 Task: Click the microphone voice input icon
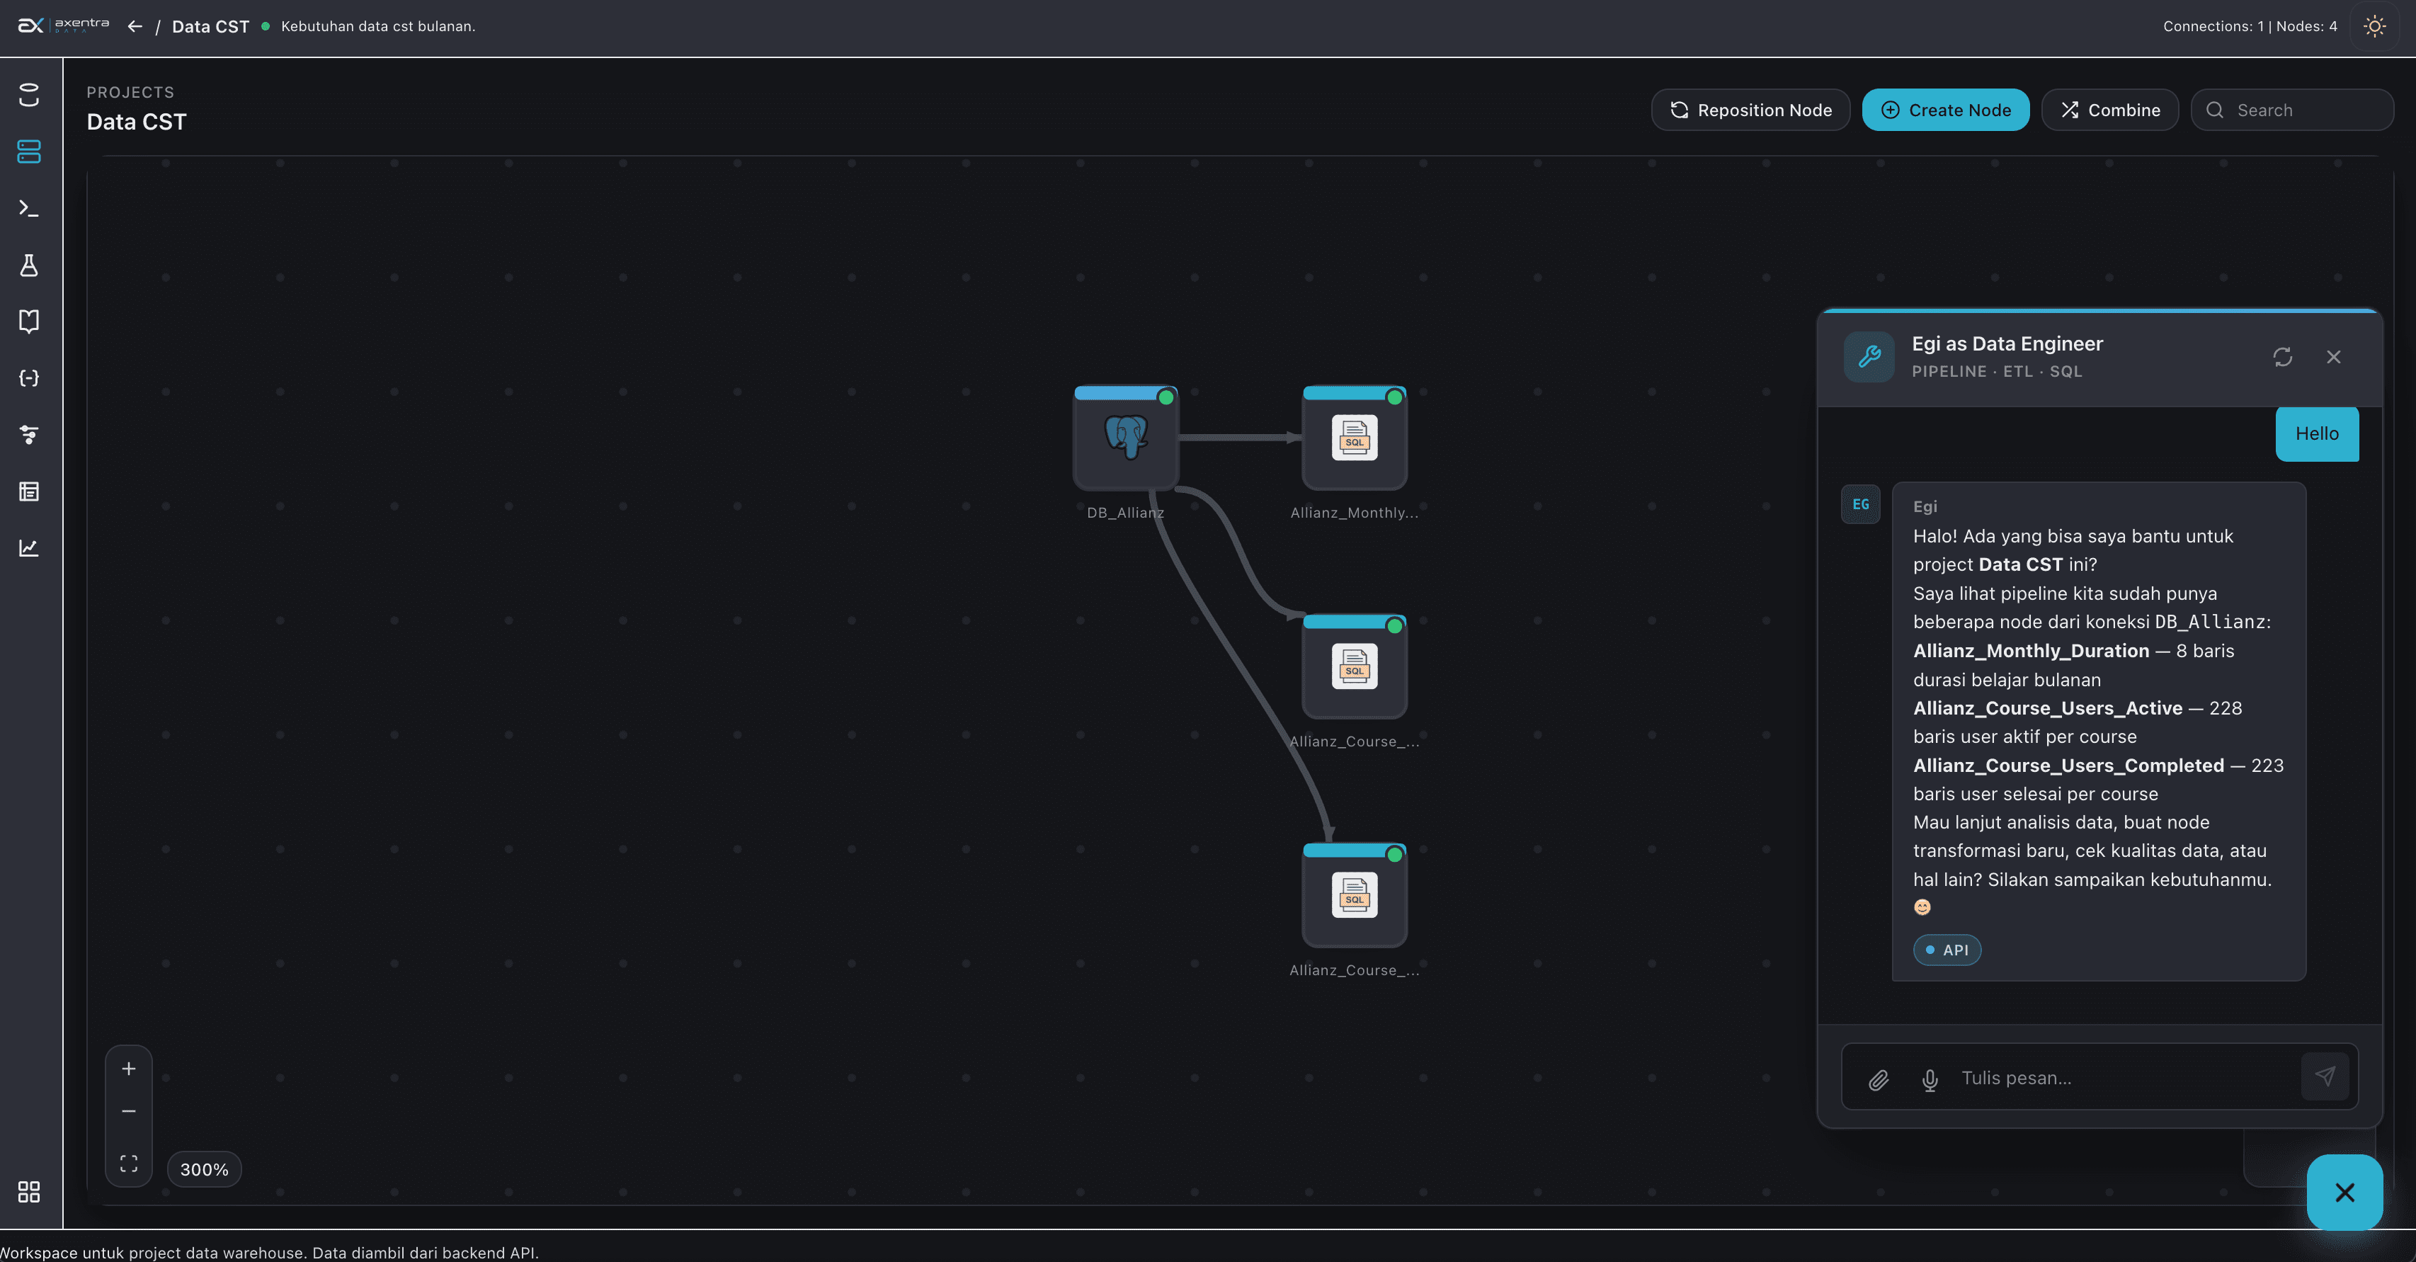coord(1930,1079)
